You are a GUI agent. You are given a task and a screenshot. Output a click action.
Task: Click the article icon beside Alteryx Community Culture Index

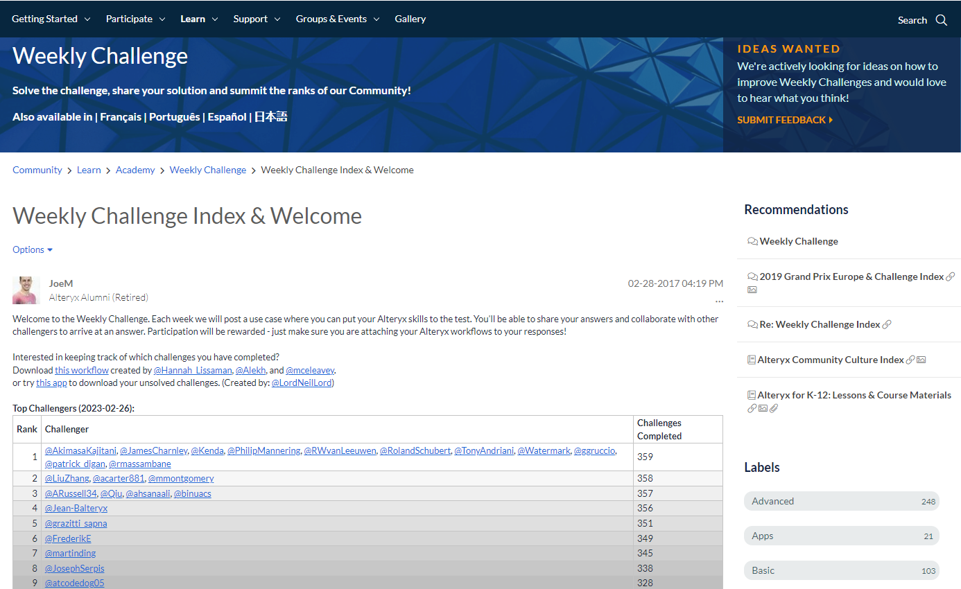(x=751, y=360)
